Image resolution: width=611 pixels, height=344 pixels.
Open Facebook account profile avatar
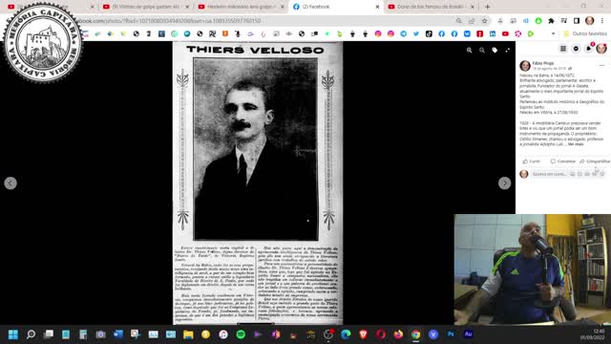(601, 49)
